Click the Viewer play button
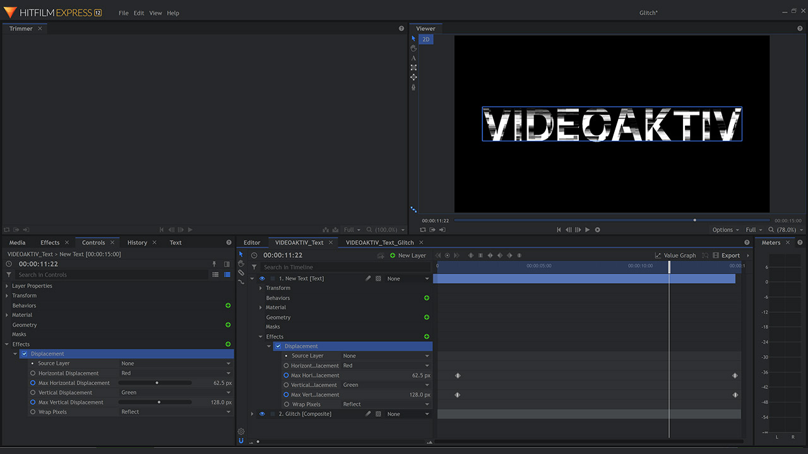Screen dimensions: 808x454 coord(588,230)
